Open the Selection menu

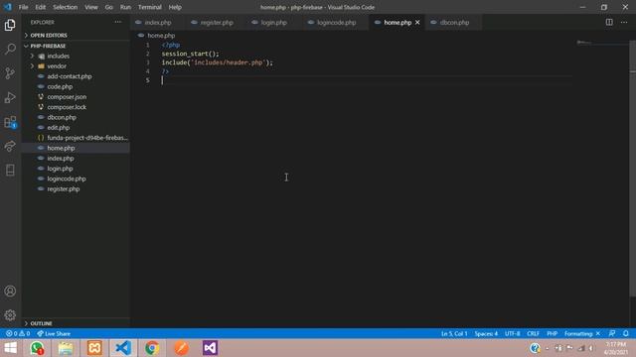point(65,7)
